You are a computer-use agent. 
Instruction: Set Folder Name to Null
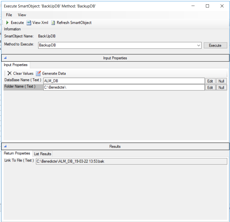(x=221, y=87)
